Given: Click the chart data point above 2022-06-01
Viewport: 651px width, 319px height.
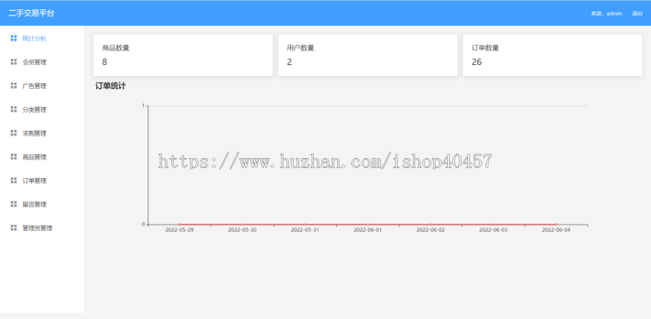Looking at the screenshot, I should pos(367,224).
